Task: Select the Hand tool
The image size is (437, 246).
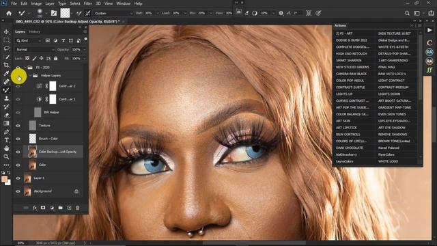Action: coord(6,148)
